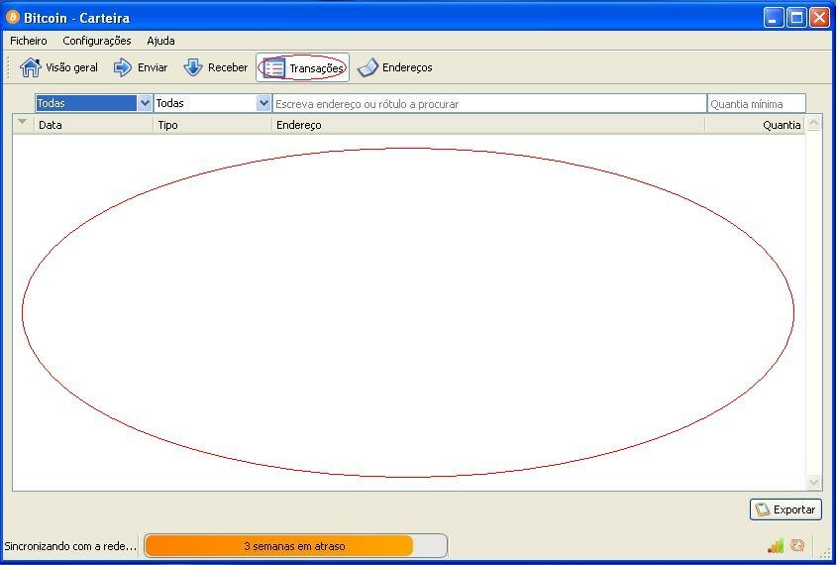Click the synchronization spinner icon
This screenshot has width=837, height=565.
(797, 545)
